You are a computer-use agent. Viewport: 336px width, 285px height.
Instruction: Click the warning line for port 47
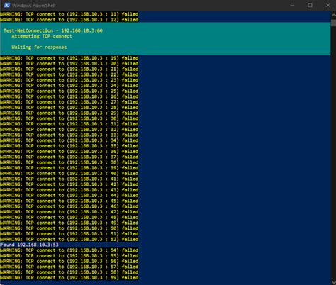point(69,212)
